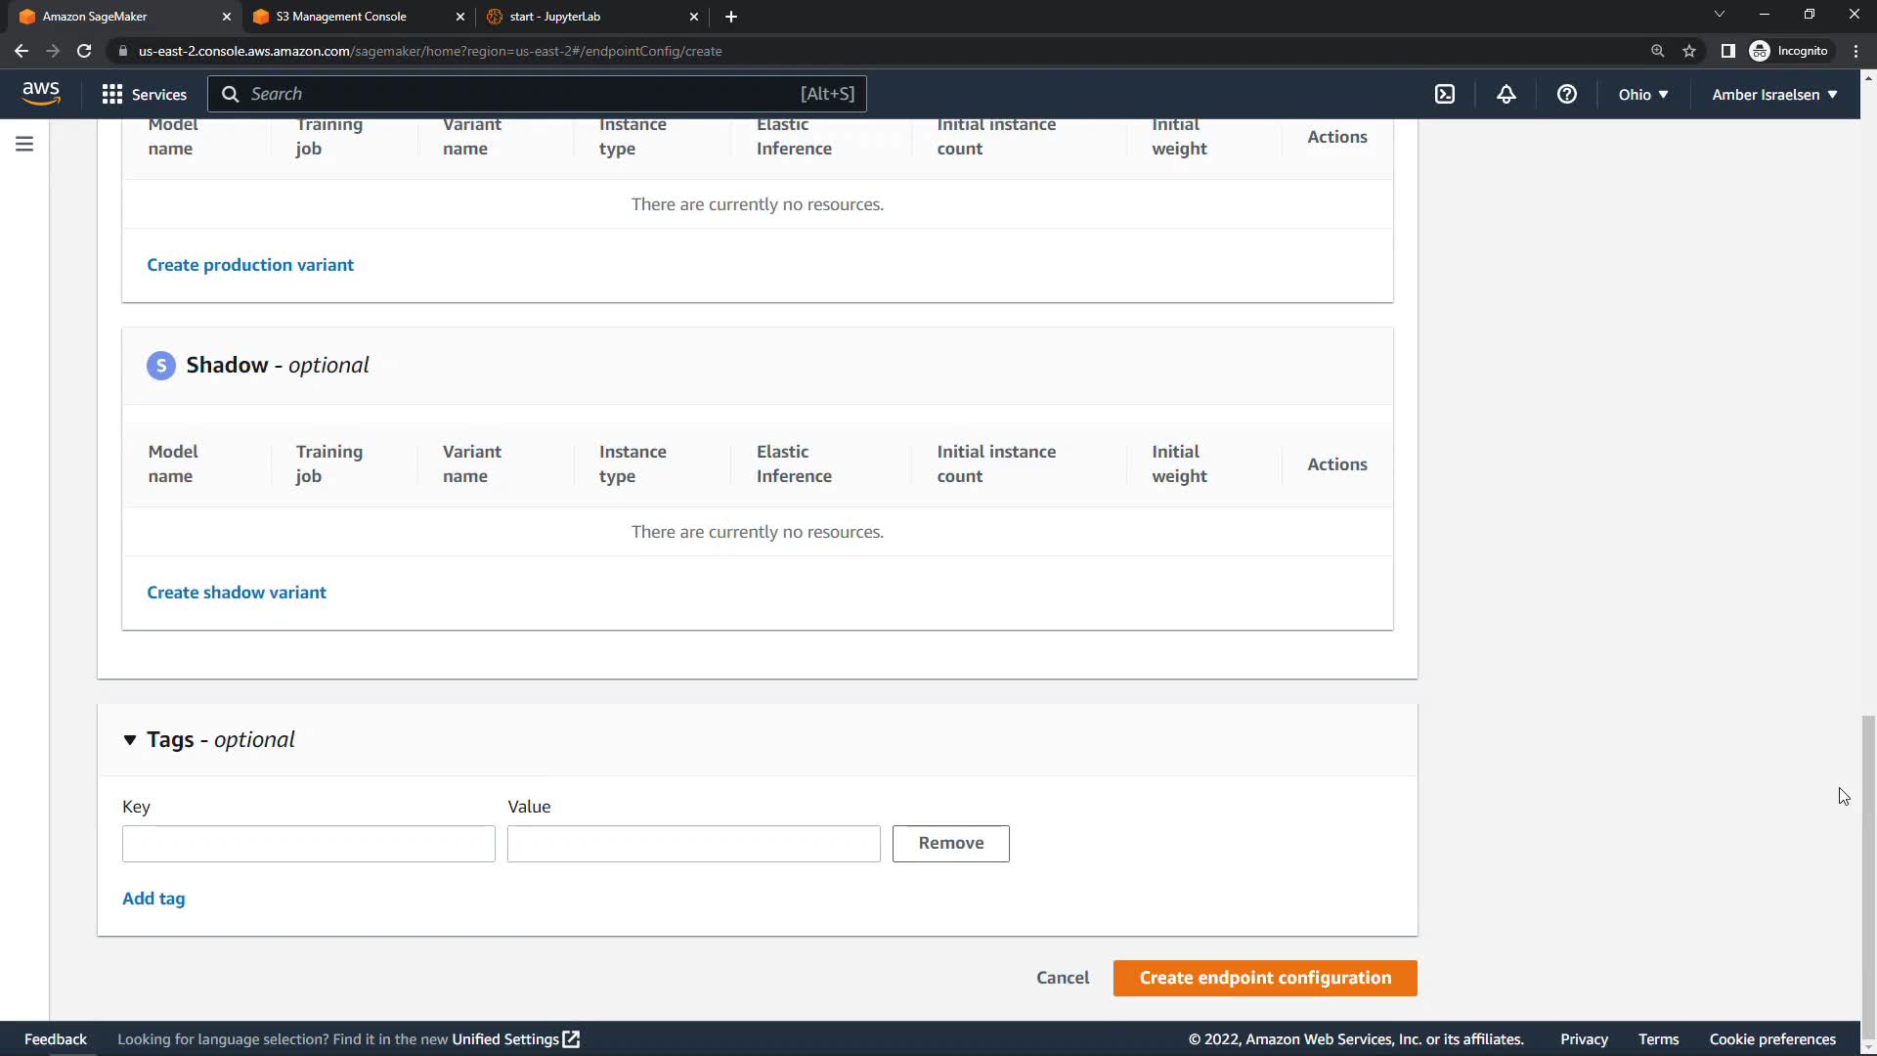The height and width of the screenshot is (1056, 1877).
Task: Switch to the start - JupyterLab tab
Action: coord(555,17)
